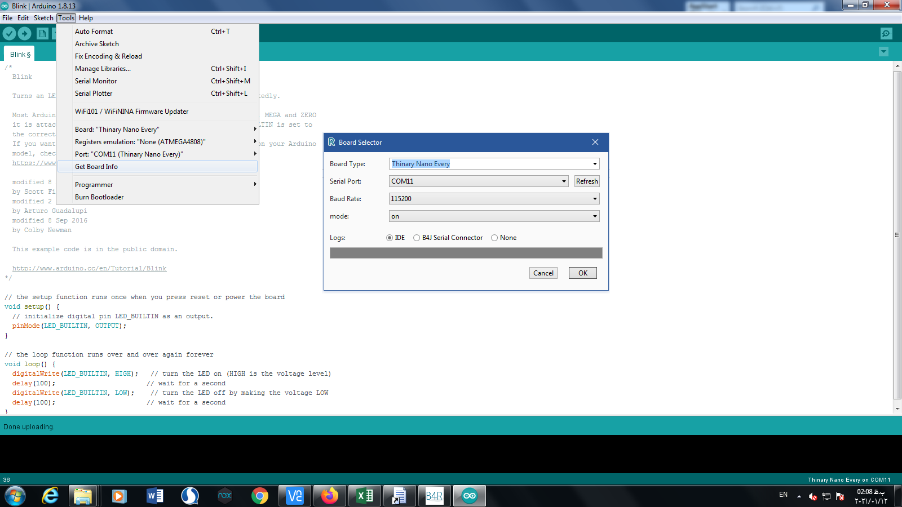This screenshot has width=902, height=507.
Task: Close the open Tools menu
Action: point(66,18)
